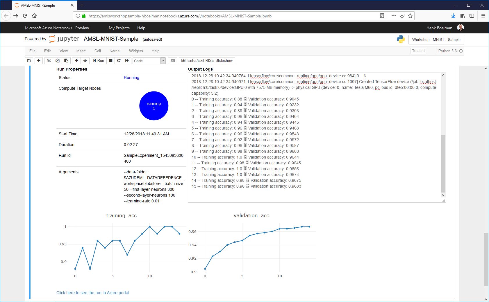Open the Widgets menu
The height and width of the screenshot is (302, 489).
(136, 51)
